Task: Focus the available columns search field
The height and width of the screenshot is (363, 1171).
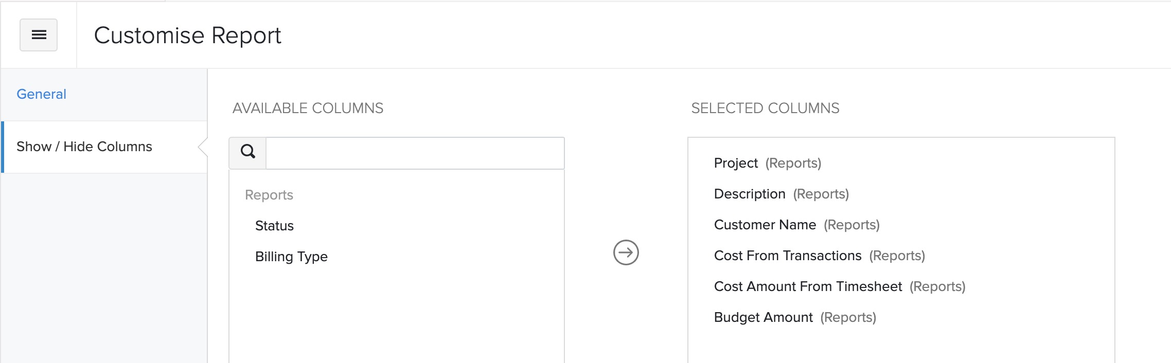Action: (415, 153)
